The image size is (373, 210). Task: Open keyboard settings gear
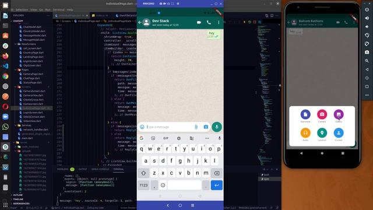pyautogui.click(x=179, y=138)
